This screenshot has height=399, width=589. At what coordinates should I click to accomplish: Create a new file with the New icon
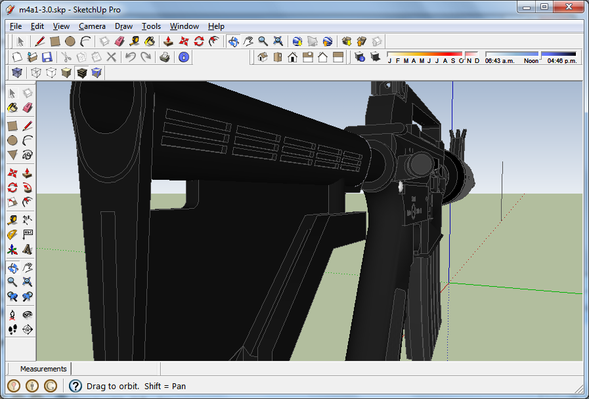[17, 57]
